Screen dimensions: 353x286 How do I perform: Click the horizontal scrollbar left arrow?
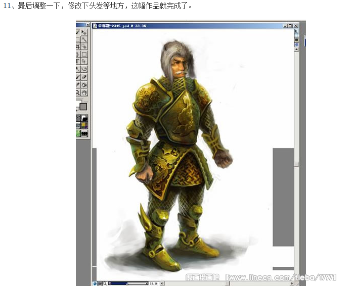pyautogui.click(x=162, y=283)
